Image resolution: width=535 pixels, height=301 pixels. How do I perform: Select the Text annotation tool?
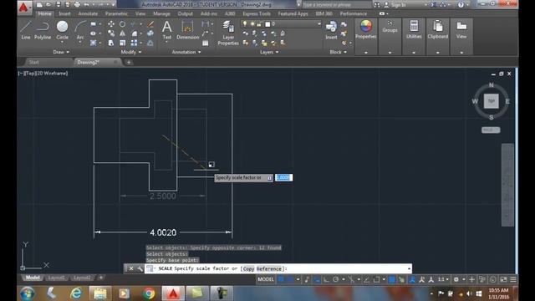pos(167,30)
